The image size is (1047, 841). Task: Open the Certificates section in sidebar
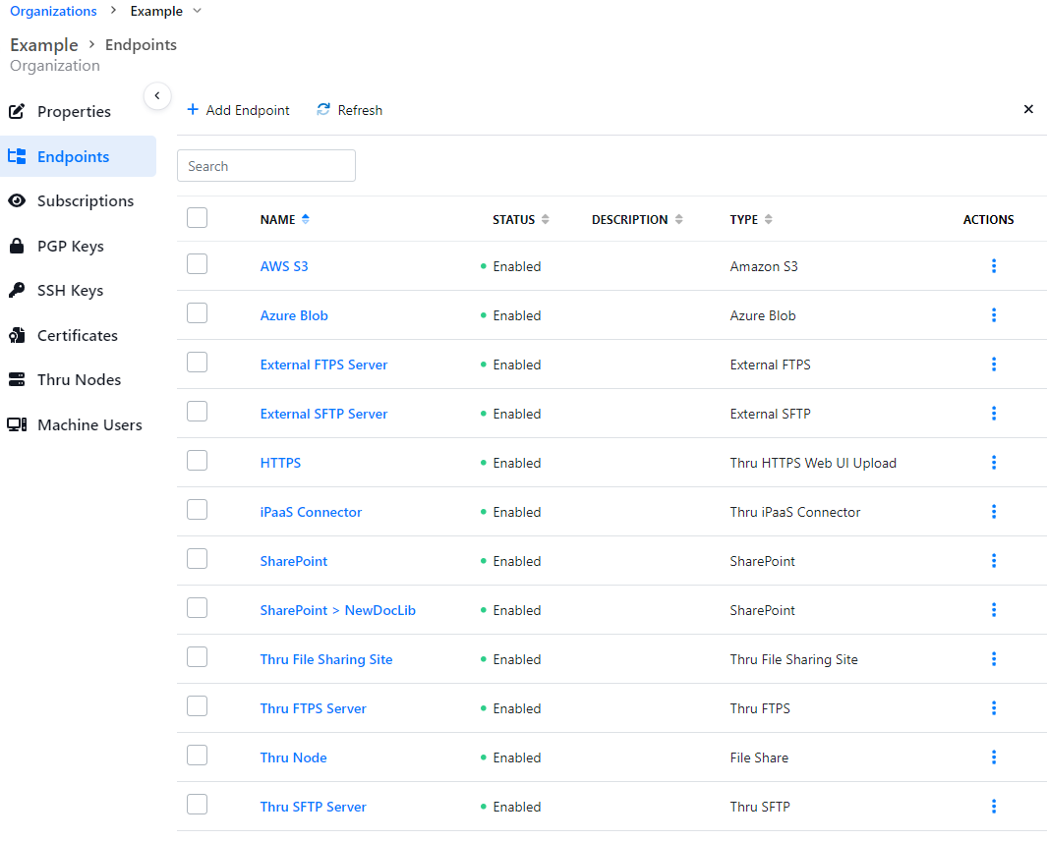(x=77, y=336)
